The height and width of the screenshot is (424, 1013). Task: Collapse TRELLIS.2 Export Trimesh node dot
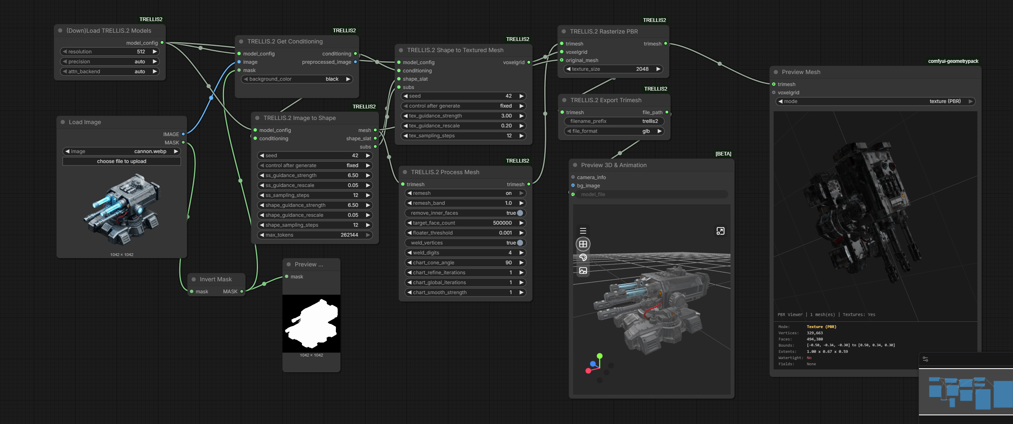(564, 100)
